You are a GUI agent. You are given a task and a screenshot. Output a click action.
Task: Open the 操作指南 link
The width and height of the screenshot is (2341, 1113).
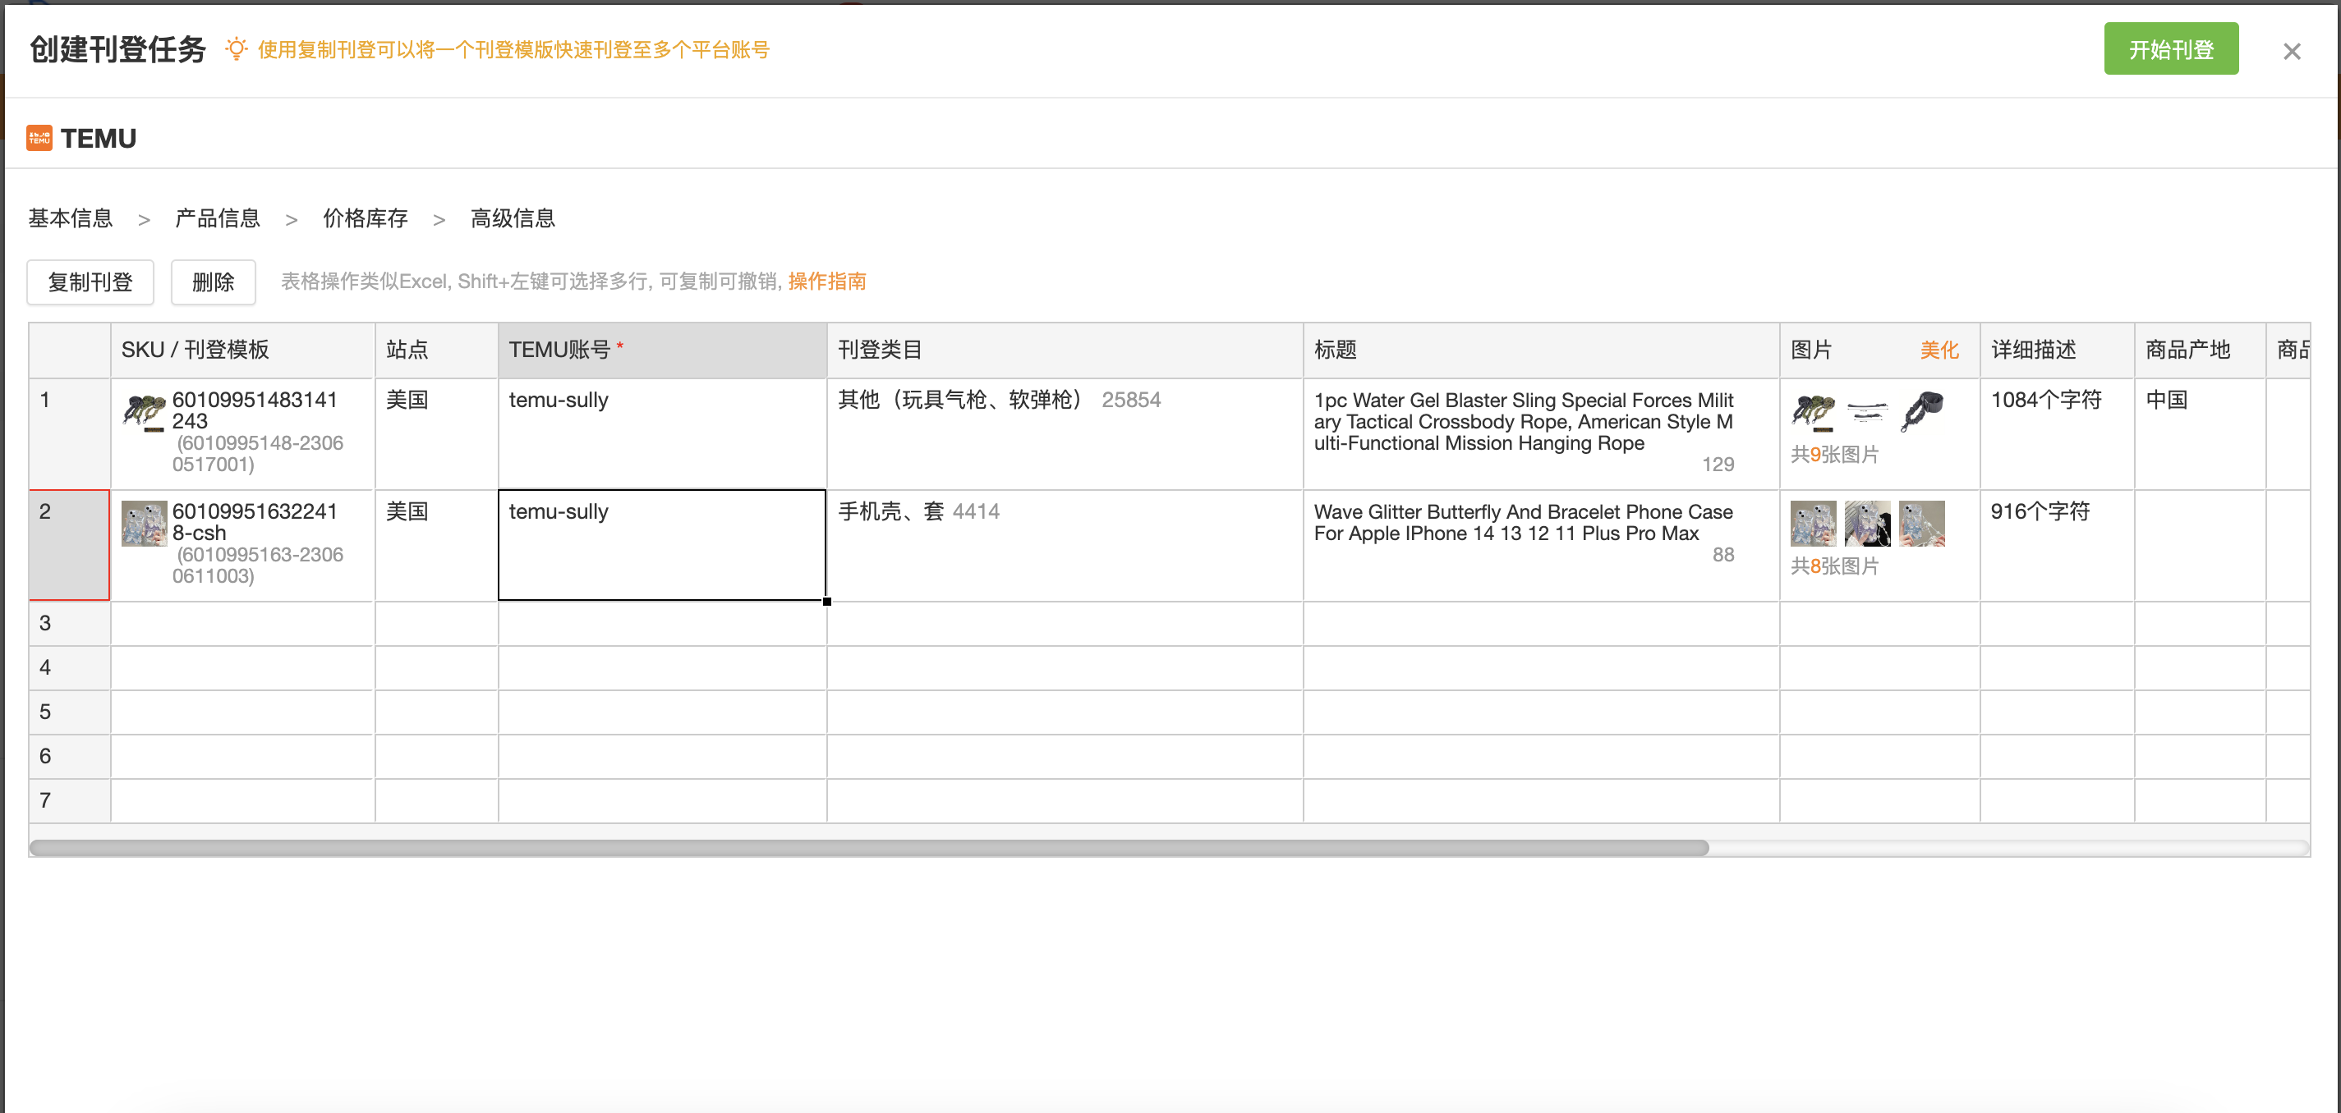pos(826,282)
